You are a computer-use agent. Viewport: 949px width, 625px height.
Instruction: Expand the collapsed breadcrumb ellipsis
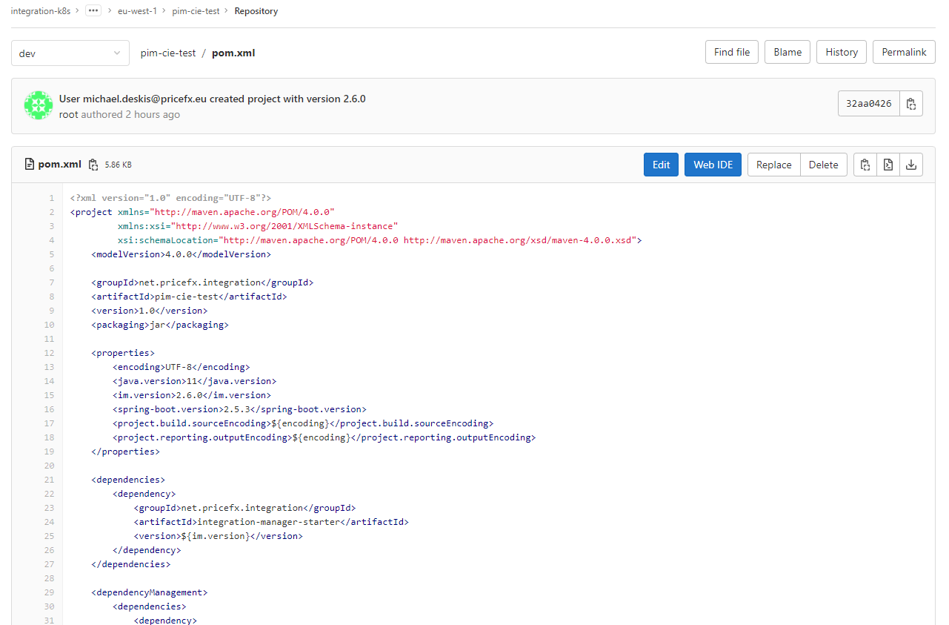[x=93, y=11]
